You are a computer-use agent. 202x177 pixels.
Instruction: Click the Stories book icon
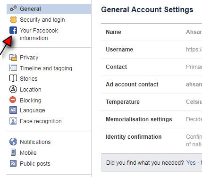pos(13,78)
